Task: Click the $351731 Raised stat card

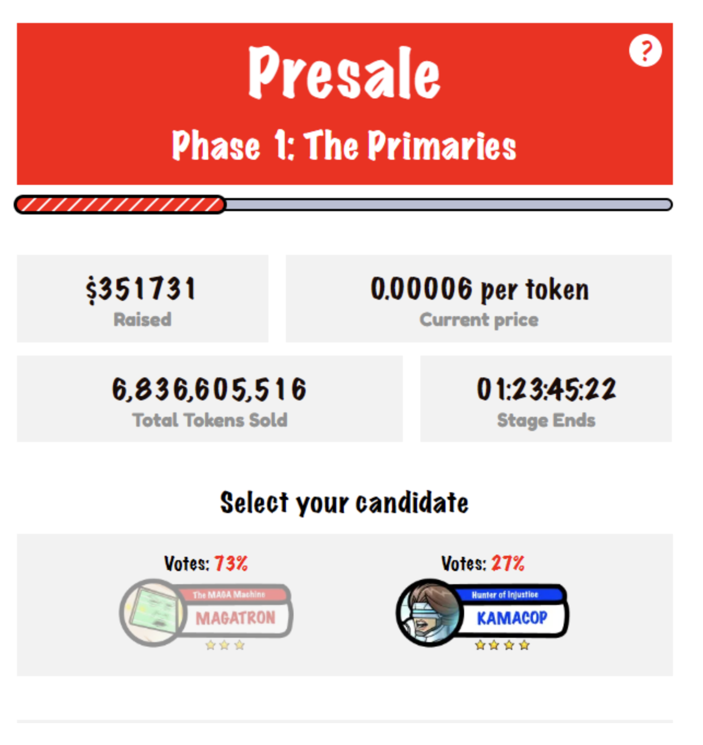Action: pyautogui.click(x=142, y=299)
